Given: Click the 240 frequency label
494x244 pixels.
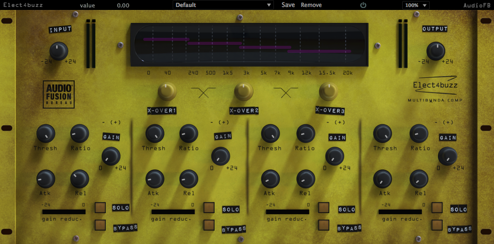Looking at the screenshot, I should (193, 73).
